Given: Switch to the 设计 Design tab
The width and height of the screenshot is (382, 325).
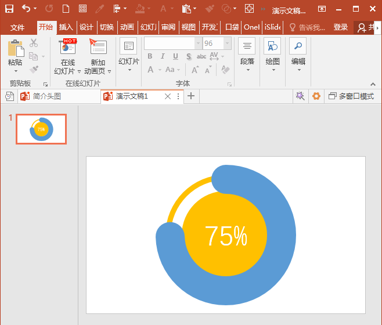Looking at the screenshot, I should point(87,27).
